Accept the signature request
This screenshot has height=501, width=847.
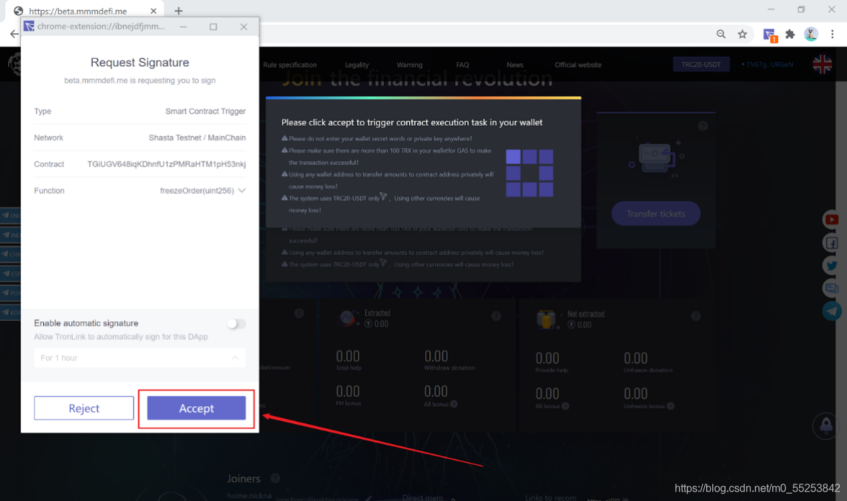click(x=196, y=408)
